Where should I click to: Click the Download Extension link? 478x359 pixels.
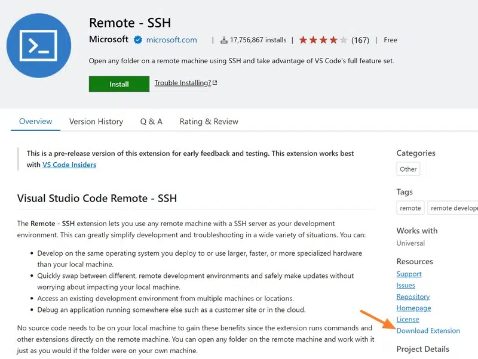click(428, 330)
